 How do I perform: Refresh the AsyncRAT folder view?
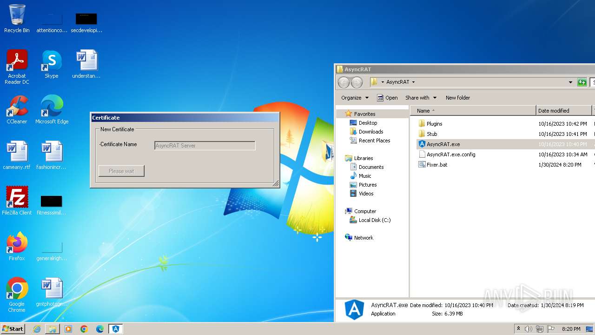[x=582, y=82]
